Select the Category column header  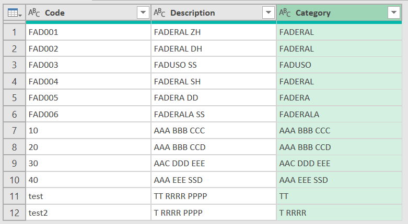pos(339,13)
